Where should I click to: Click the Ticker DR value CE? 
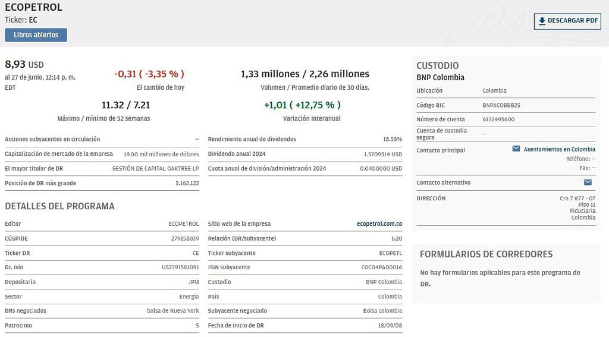pyautogui.click(x=196, y=253)
